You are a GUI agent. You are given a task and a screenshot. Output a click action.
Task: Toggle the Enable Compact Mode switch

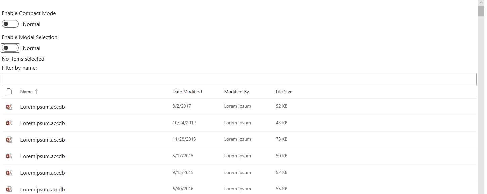(x=10, y=24)
